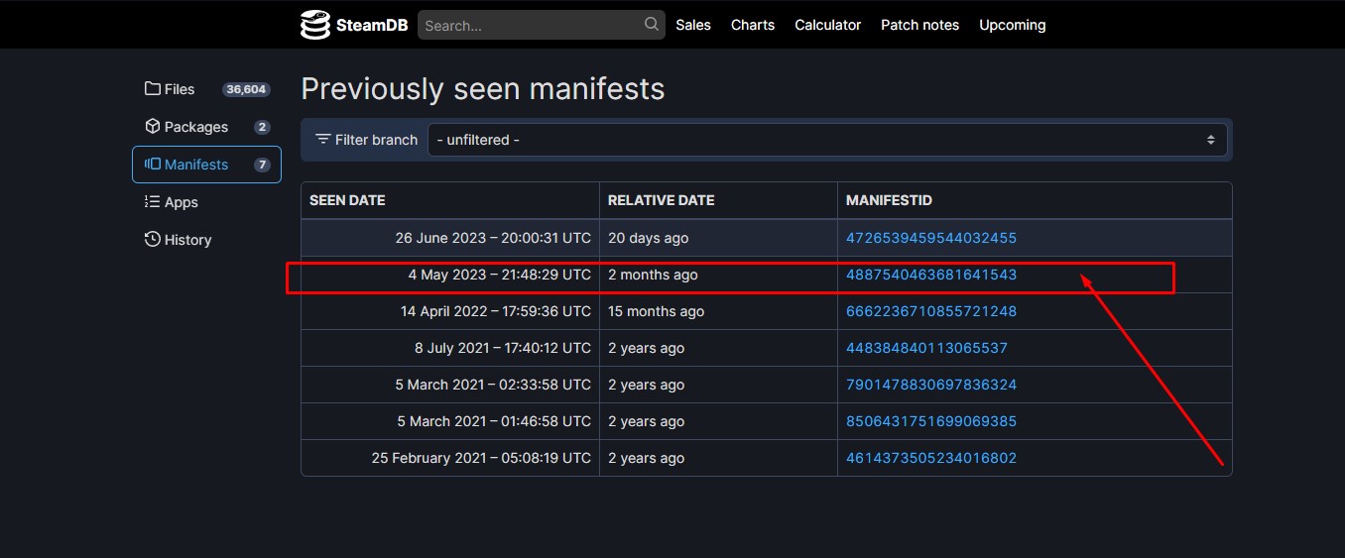Open manifest 8506431751699069385
Screen dimensions: 1345x558
click(931, 421)
